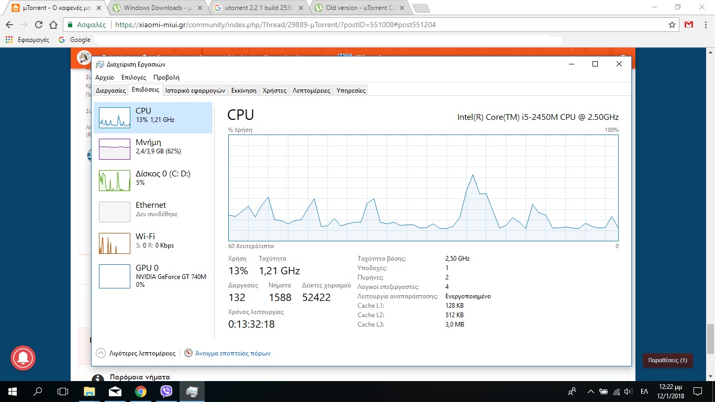Viewport: 715px width, 402px height.
Task: Open the Google bookmark
Action: (74, 40)
